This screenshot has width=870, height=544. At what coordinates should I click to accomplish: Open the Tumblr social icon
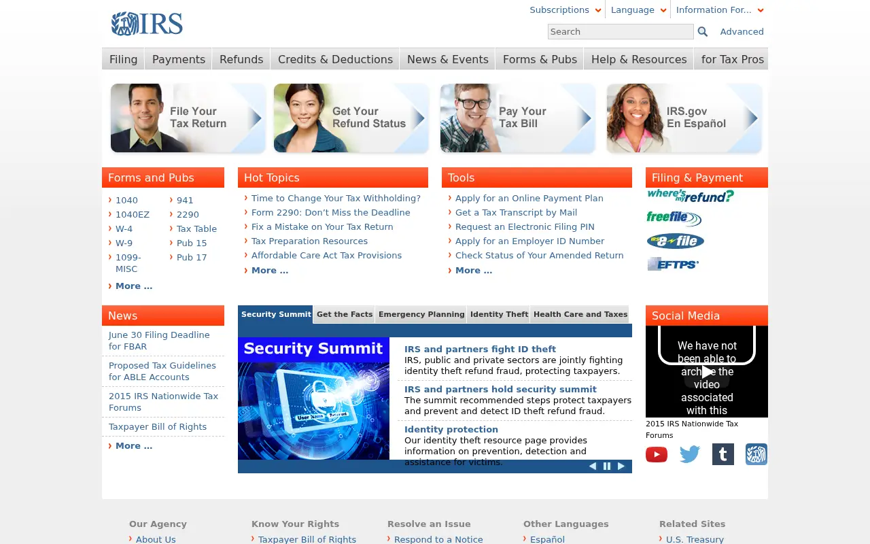pyautogui.click(x=723, y=454)
